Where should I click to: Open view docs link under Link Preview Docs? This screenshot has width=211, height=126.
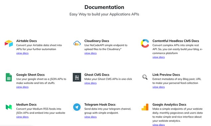click(158, 87)
